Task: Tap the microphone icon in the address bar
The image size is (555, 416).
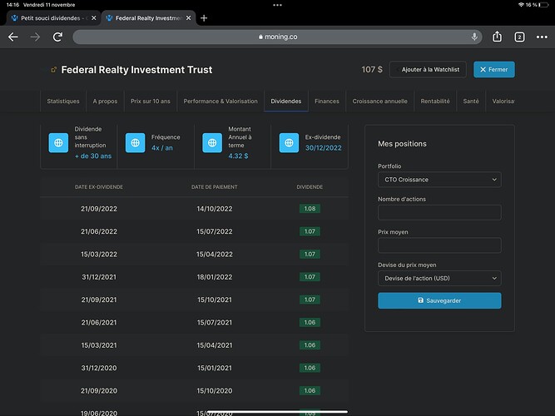Action: [474, 37]
